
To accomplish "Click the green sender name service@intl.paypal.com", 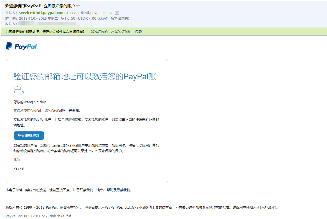I will (42, 13).
